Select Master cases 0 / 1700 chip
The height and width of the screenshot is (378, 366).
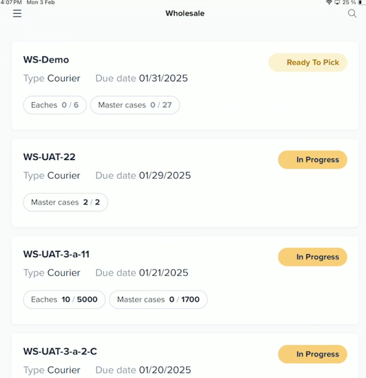click(x=158, y=299)
